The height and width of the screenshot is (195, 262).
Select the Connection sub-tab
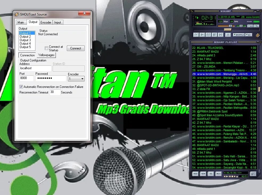coord(27,55)
